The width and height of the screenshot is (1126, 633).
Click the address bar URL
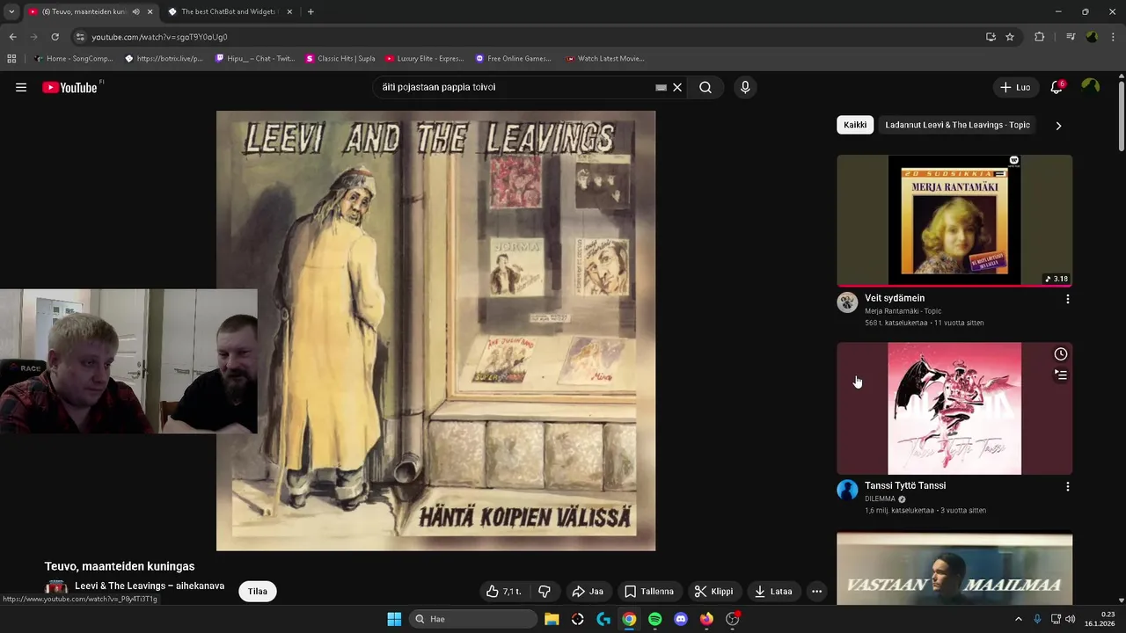(x=159, y=37)
